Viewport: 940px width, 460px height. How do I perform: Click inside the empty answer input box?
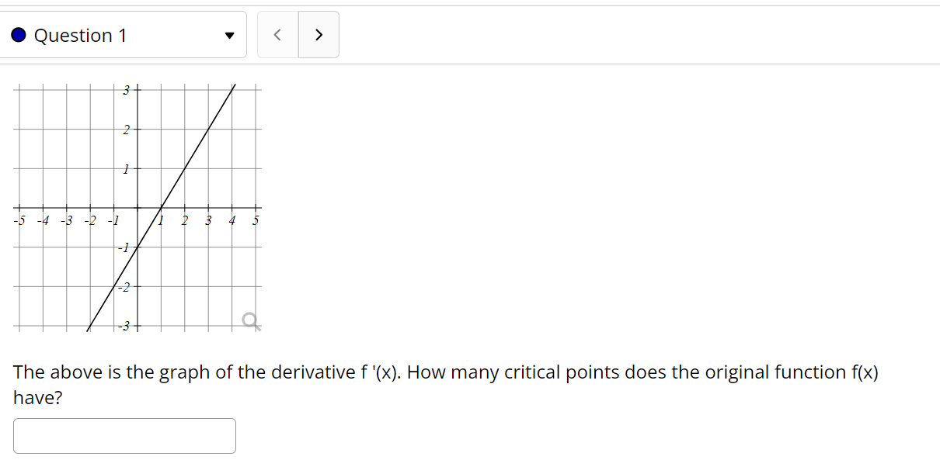tap(124, 436)
